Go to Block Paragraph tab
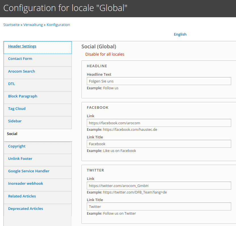This screenshot has width=236, height=226. click(x=23, y=96)
